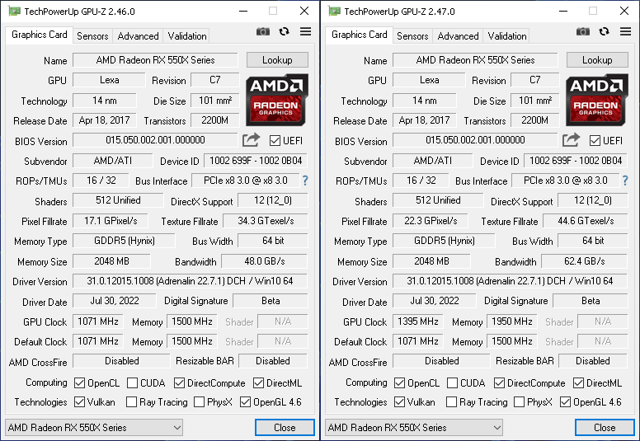Click GPU Clock 1395 MHz value field

point(418,321)
